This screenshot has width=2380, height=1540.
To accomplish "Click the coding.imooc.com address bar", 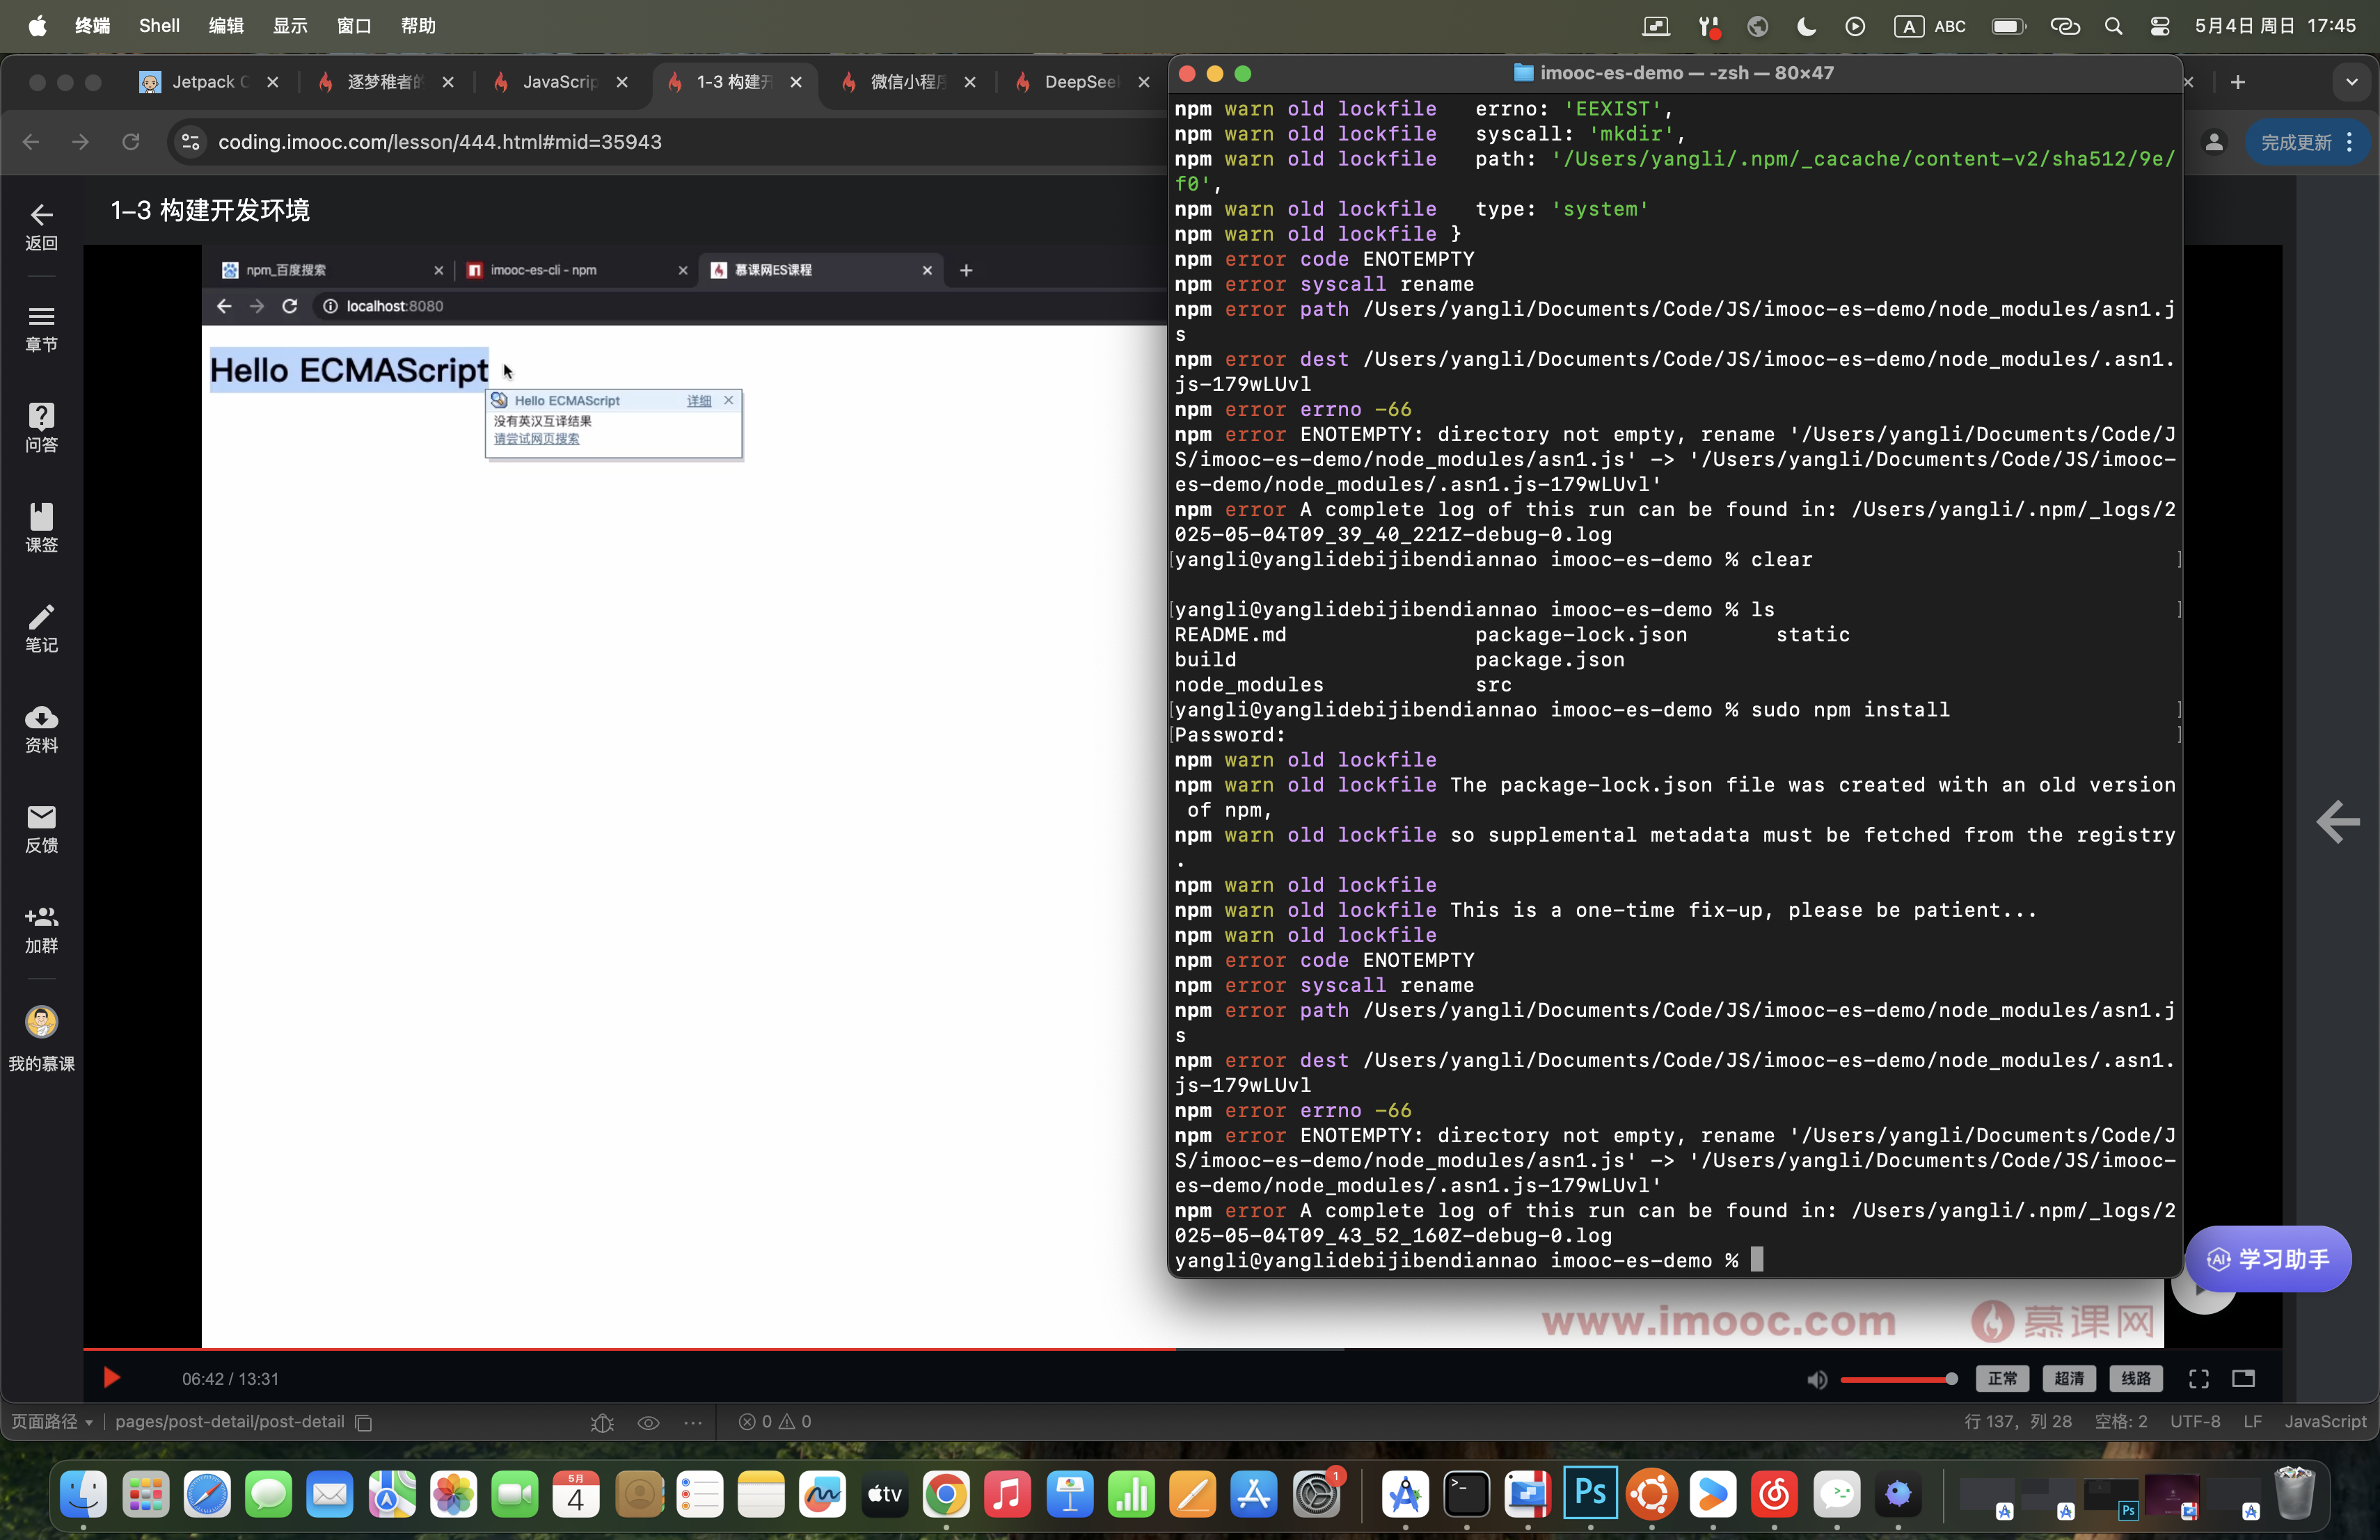I will tap(440, 142).
